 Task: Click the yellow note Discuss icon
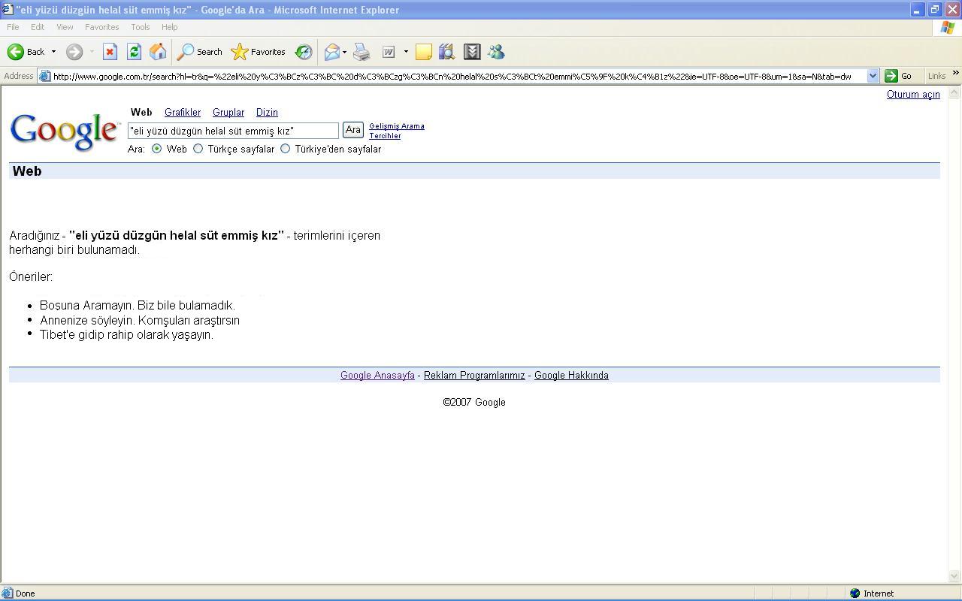[424, 52]
